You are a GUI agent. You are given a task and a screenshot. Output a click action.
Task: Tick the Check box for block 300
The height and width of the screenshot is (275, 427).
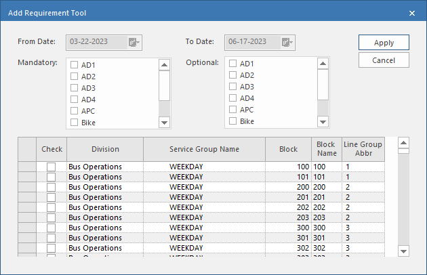click(52, 228)
